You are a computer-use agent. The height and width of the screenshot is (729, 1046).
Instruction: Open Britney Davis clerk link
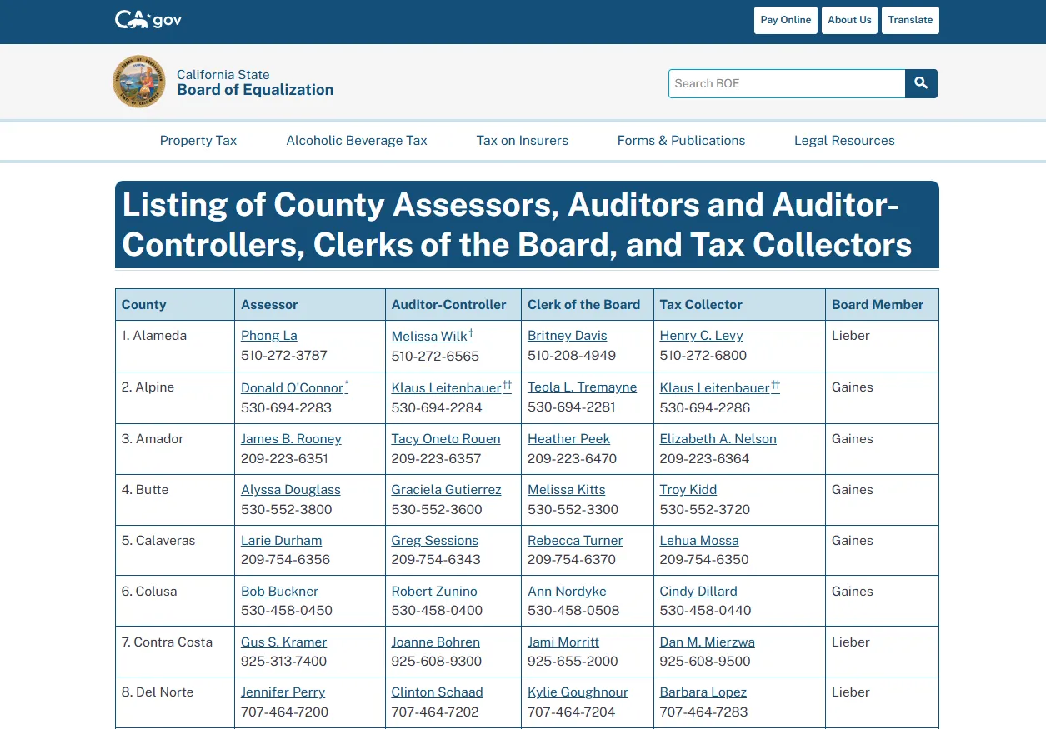[568, 336]
